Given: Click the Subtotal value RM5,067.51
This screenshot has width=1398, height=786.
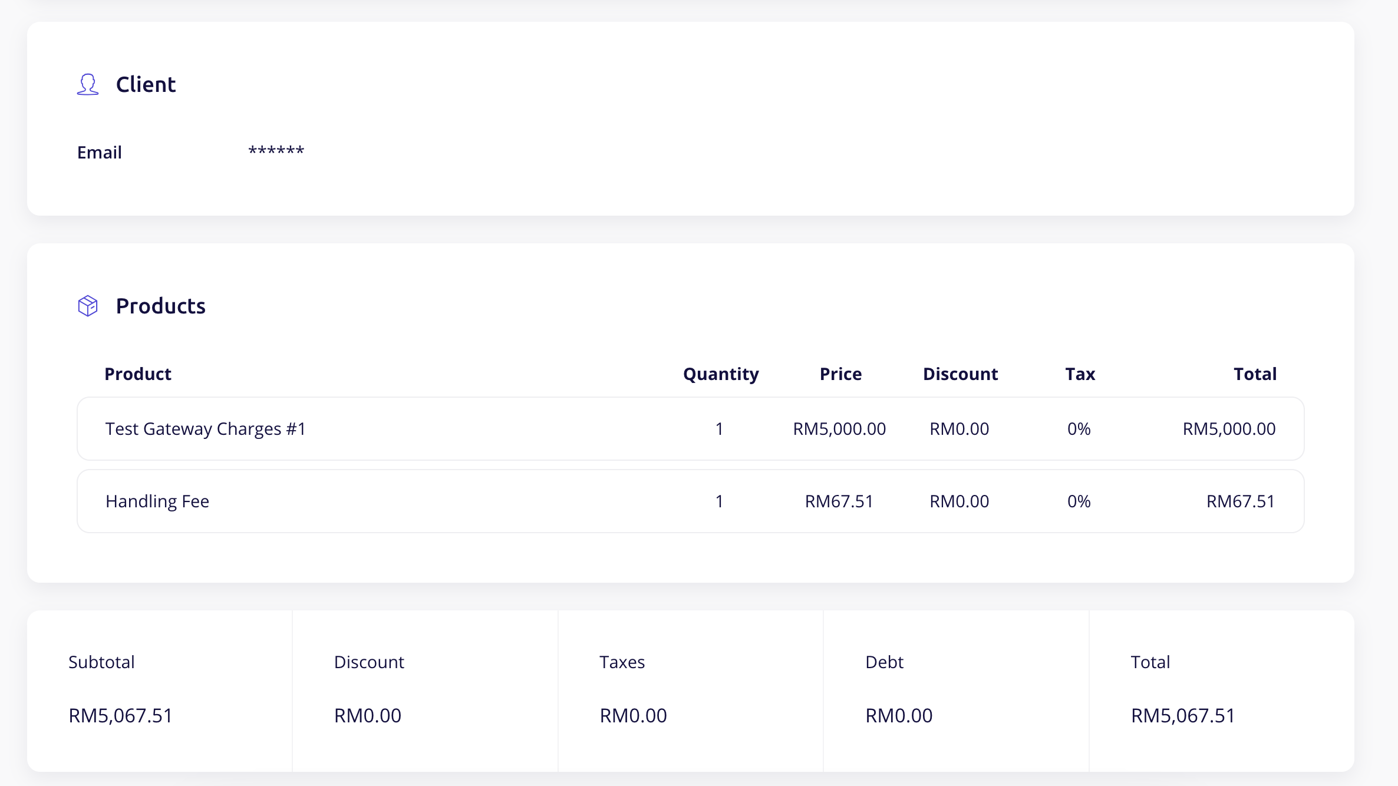Looking at the screenshot, I should 120,715.
